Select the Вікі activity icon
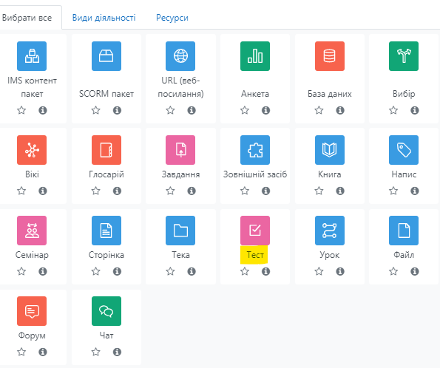 tap(32, 150)
